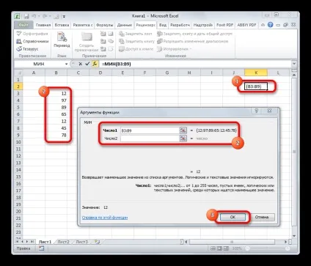
Task: Collapse dialog using Число2 range selector icon
Action: (x=183, y=138)
